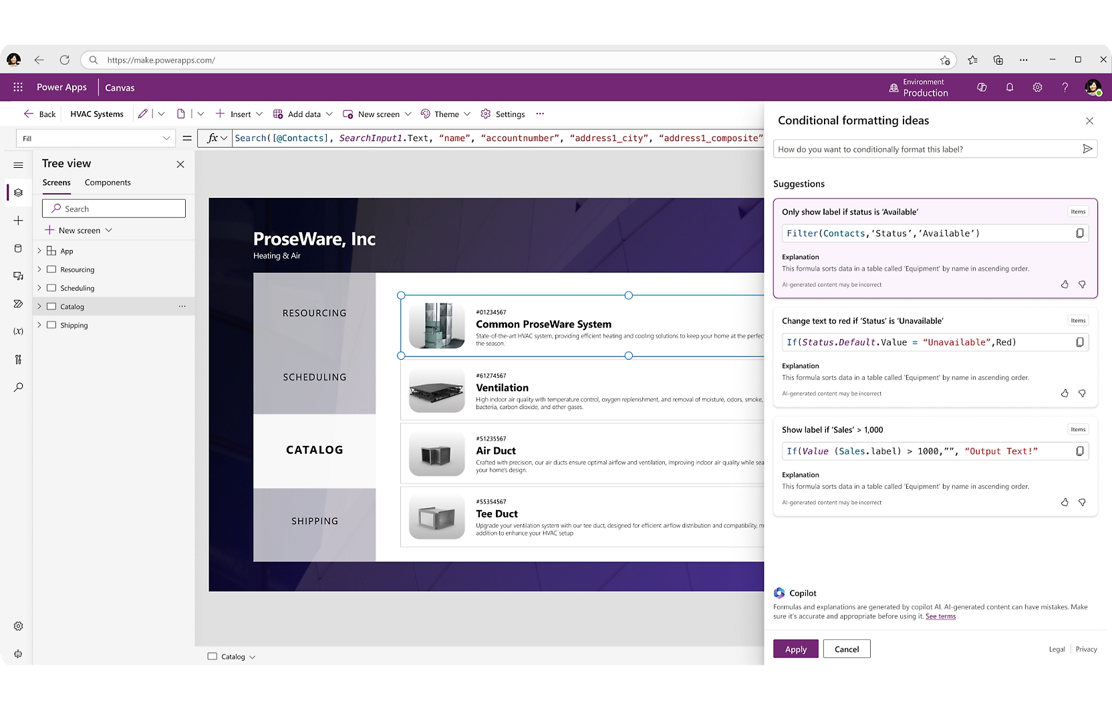1112x710 pixels.
Task: Open Catalog screen selector at bottom
Action: (x=232, y=657)
